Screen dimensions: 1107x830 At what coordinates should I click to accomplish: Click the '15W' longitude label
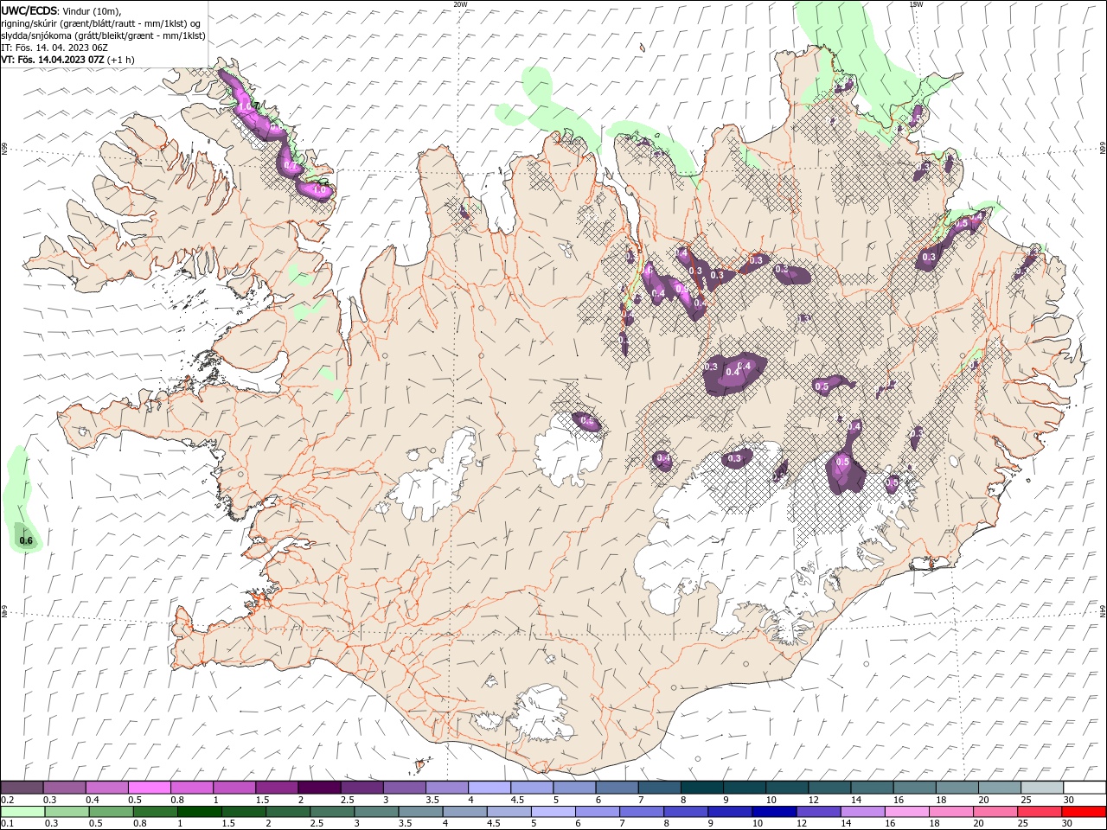917,4
